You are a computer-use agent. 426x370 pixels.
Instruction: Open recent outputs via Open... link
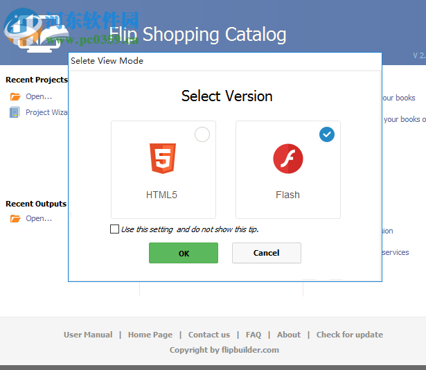pos(39,218)
